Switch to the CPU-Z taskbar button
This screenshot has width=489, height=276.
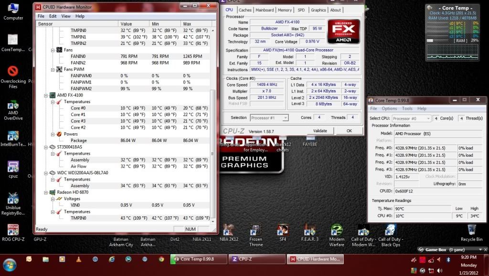257,259
